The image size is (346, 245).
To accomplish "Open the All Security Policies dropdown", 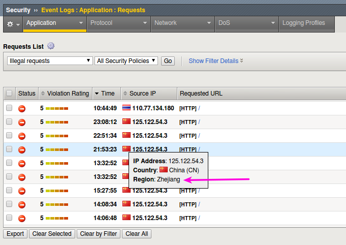I will point(126,60).
